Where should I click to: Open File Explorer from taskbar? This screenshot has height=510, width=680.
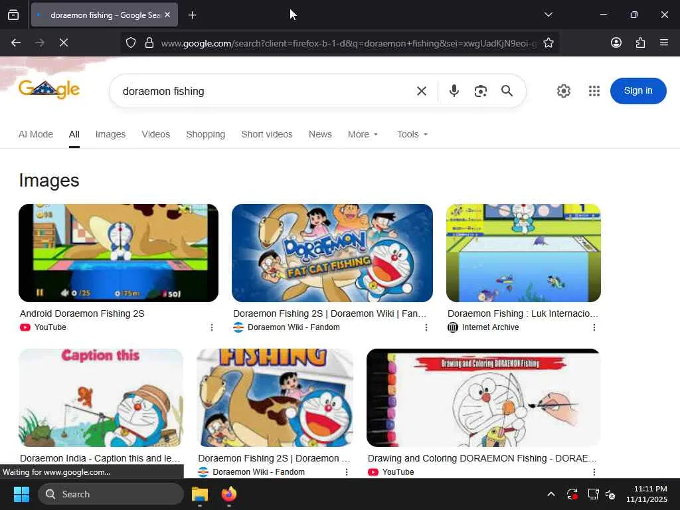[x=200, y=494]
